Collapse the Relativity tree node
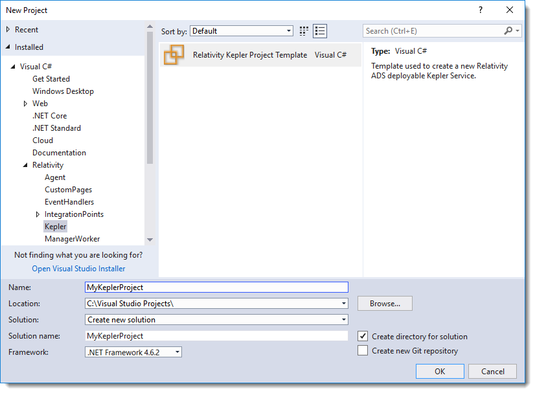Image resolution: width=535 pixels, height=393 pixels. (25, 165)
